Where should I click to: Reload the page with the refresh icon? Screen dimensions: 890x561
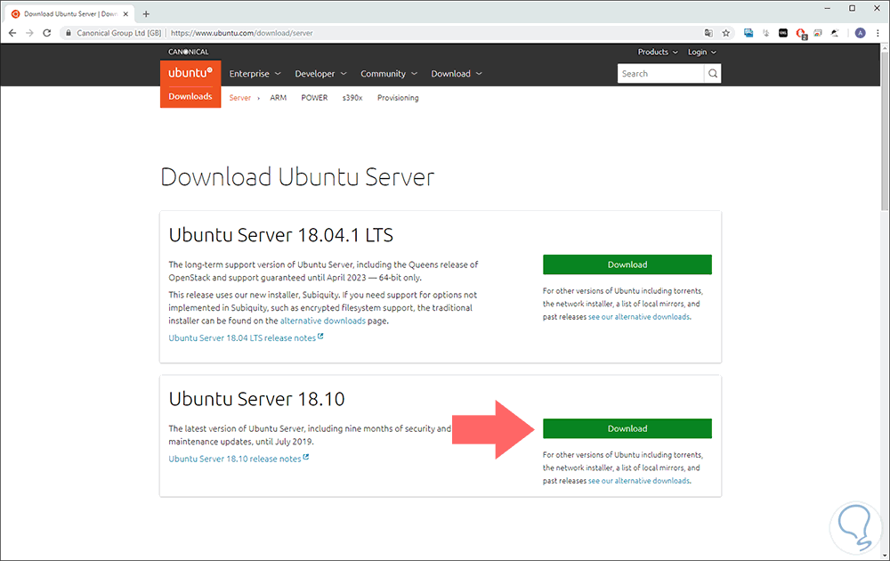point(47,33)
